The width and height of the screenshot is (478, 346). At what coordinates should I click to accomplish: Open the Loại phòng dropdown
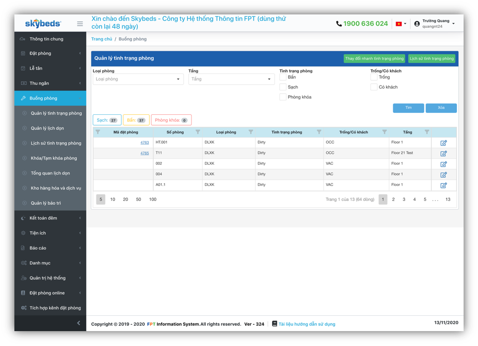[x=138, y=79]
